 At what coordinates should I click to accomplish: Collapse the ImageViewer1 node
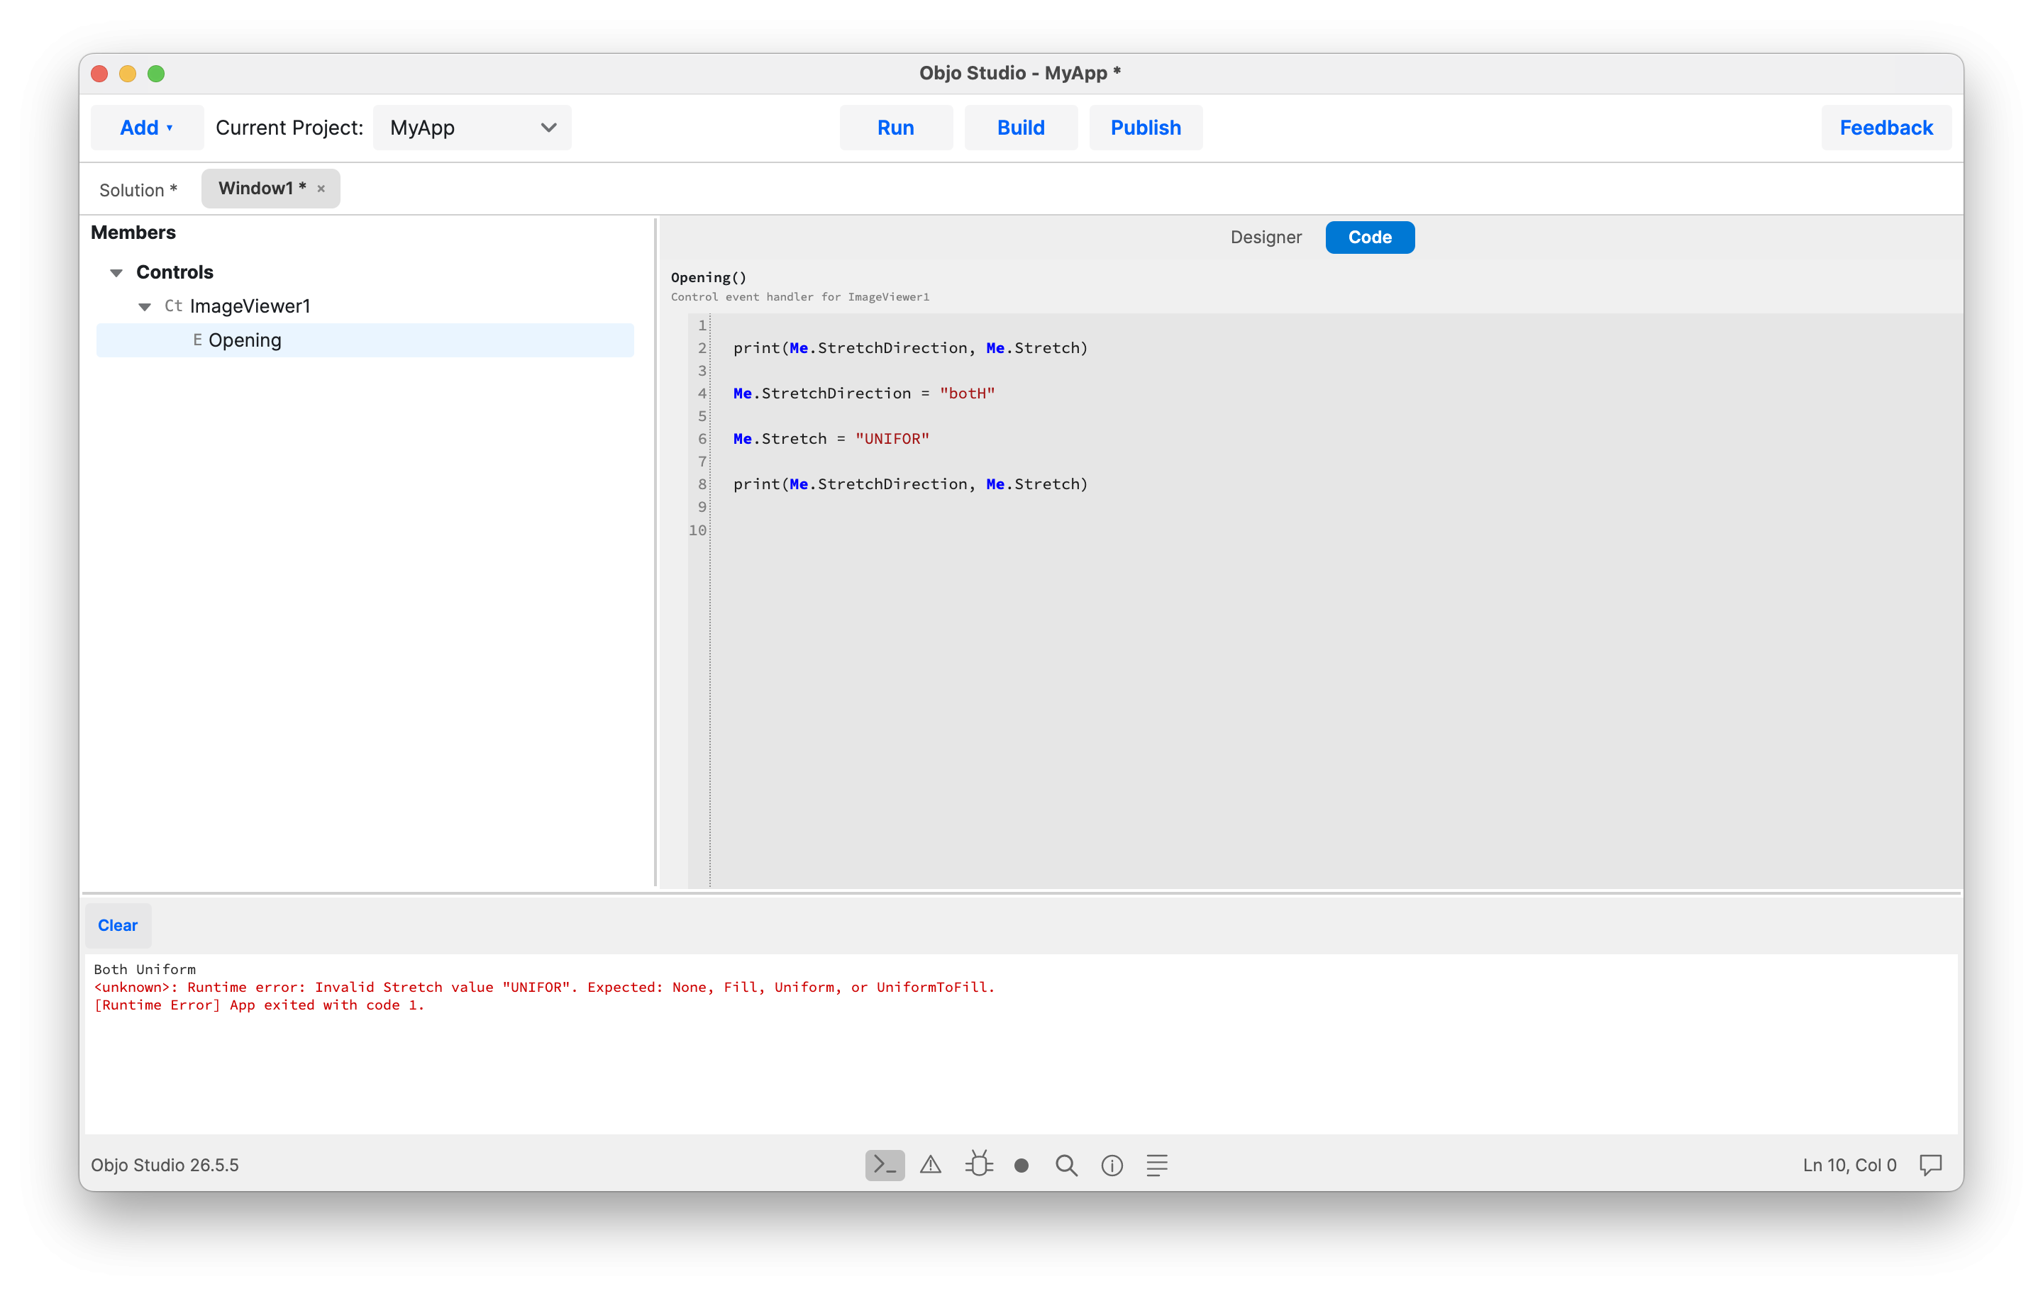coord(145,306)
